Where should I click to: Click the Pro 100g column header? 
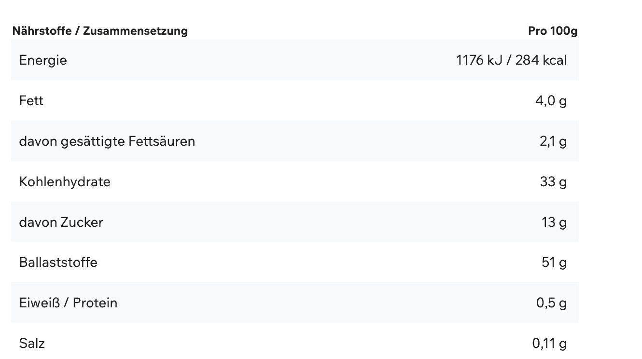coord(553,31)
